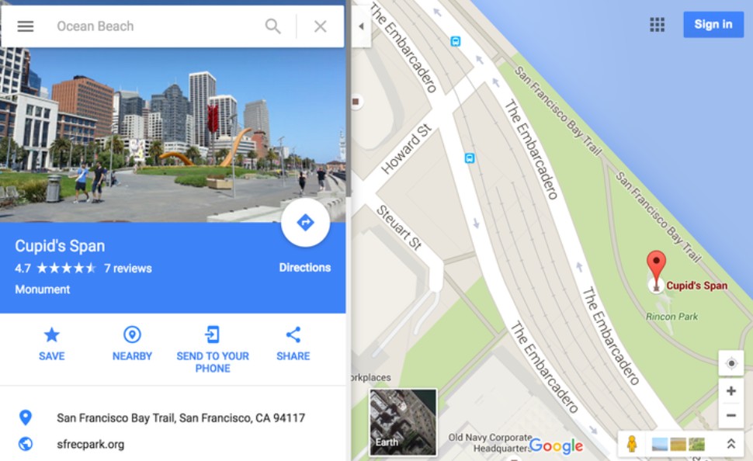Open the hamburger main menu
This screenshot has height=461, width=753.
(x=26, y=26)
